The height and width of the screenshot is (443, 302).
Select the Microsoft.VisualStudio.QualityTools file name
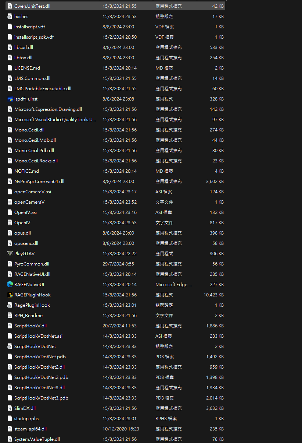coord(55,120)
